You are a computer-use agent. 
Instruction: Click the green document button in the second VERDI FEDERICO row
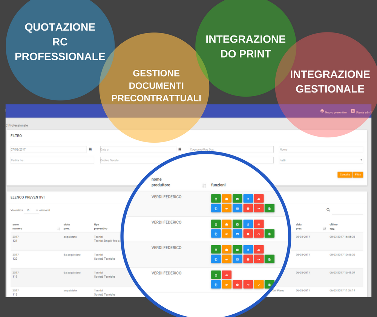pyautogui.click(x=270, y=234)
